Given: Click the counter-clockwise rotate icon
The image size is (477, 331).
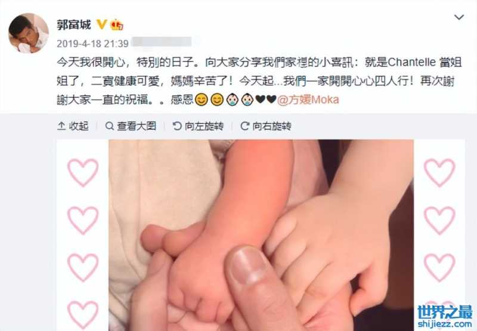Looking at the screenshot, I should click(x=176, y=126).
